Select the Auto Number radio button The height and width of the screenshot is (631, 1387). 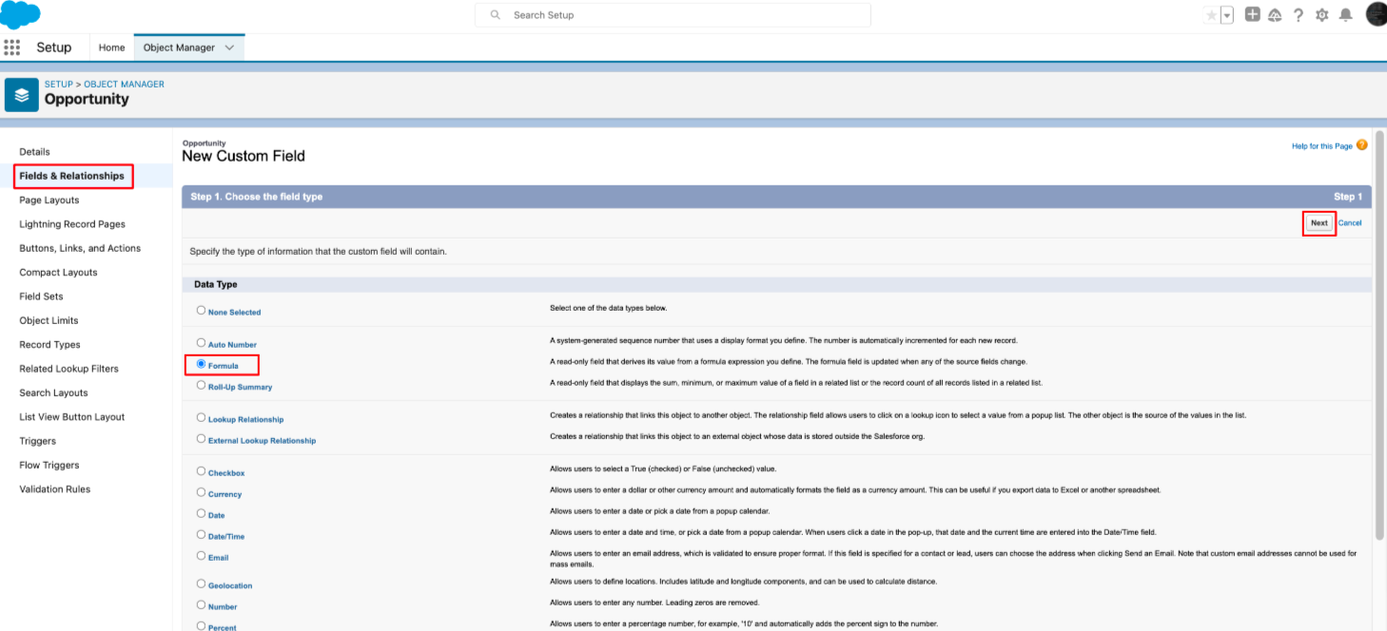point(201,342)
